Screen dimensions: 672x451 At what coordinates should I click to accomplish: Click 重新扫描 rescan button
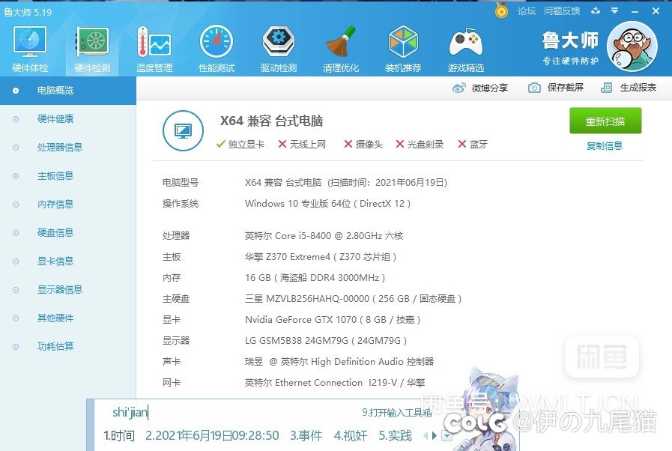605,121
